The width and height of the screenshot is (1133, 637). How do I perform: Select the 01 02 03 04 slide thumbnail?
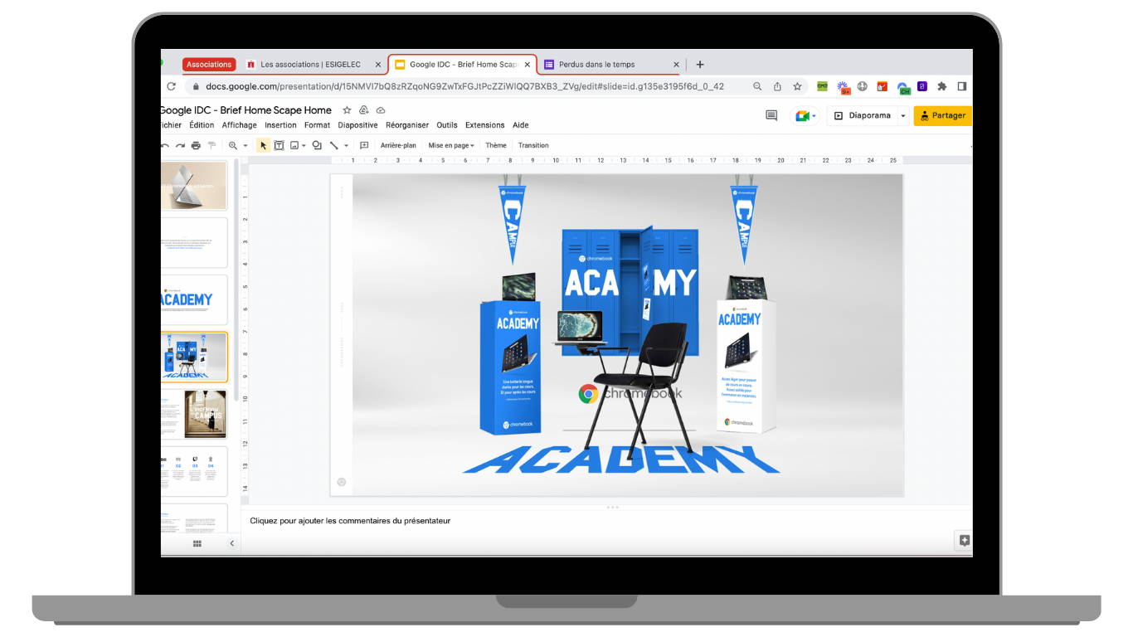click(x=194, y=472)
